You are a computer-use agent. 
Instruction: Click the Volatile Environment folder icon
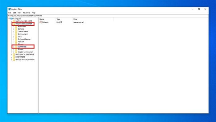tap(16, 52)
